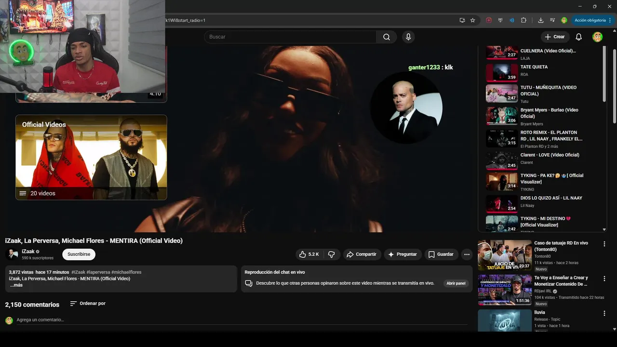Click #IZaak hashtag
This screenshot has height=347, width=617.
pos(78,272)
